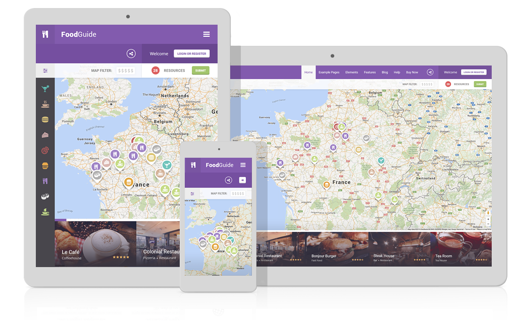Viewport: 522px width, 322px height.
Task: Click the orange cupcake map pin near France label on large tablet
Action: [129, 182]
